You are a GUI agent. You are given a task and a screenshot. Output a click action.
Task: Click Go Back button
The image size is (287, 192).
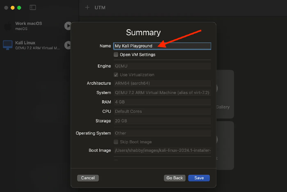175,178
